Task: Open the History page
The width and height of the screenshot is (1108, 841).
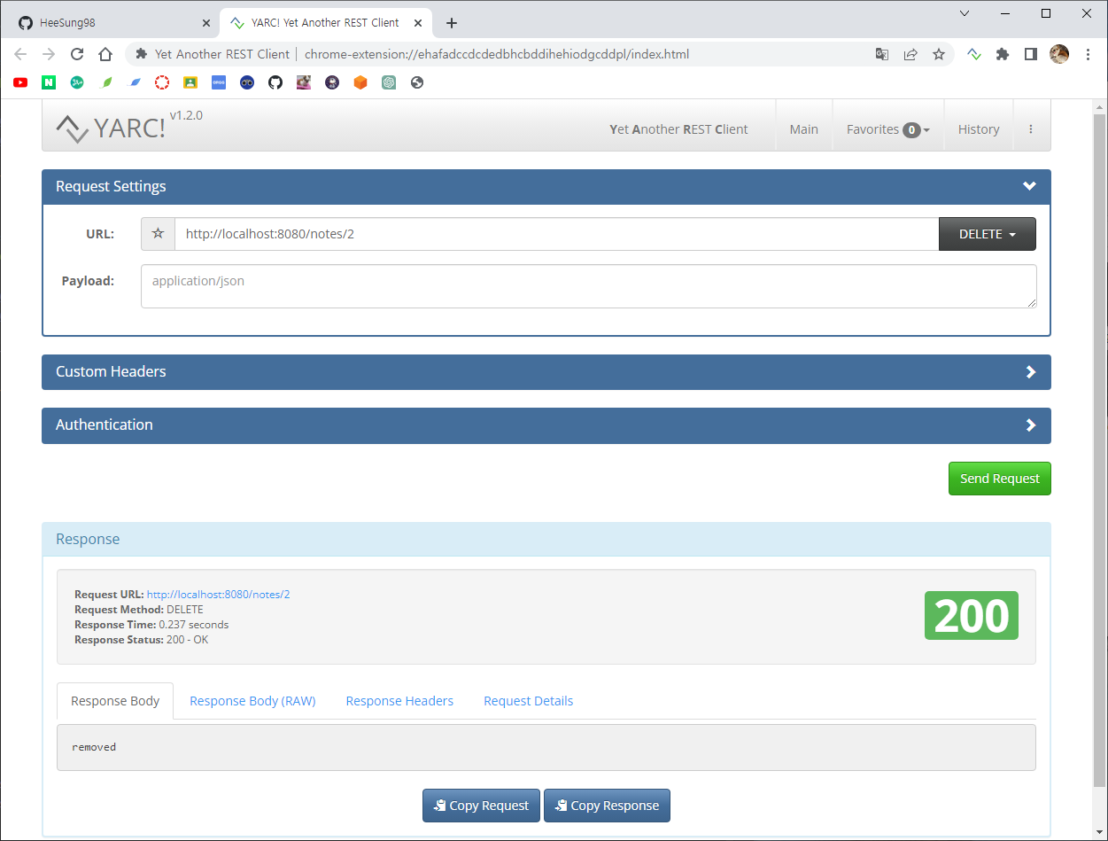Action: click(979, 129)
